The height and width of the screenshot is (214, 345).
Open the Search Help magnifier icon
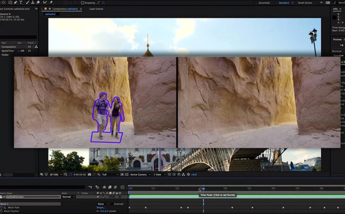pyautogui.click(x=335, y=3)
